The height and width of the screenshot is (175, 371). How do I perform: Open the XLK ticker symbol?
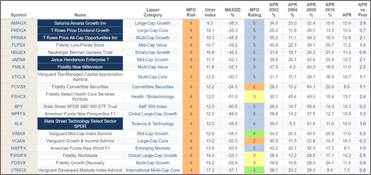pos(19,124)
